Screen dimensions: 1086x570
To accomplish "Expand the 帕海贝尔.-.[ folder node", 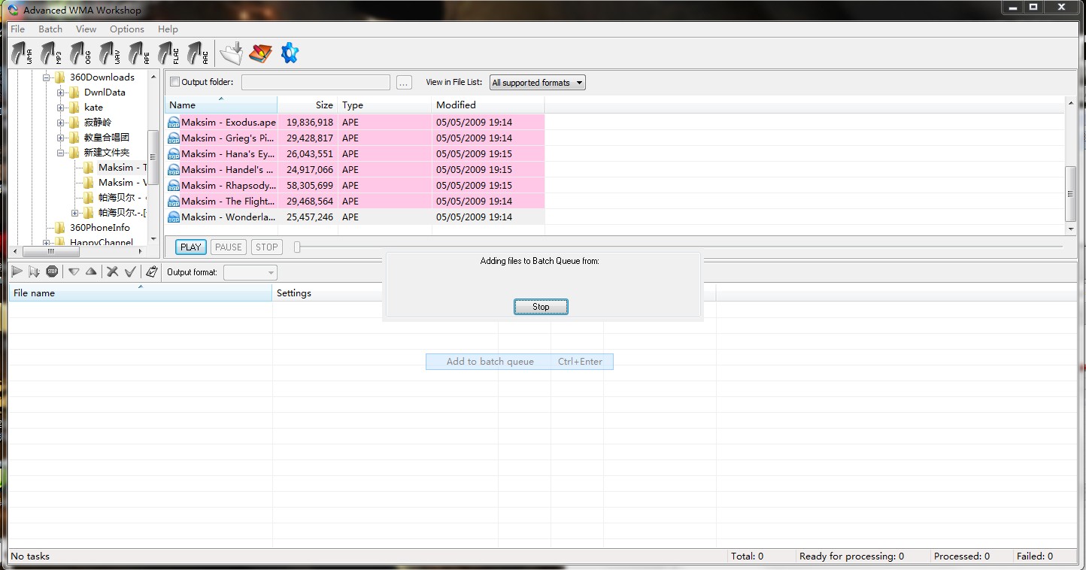I will [x=75, y=213].
